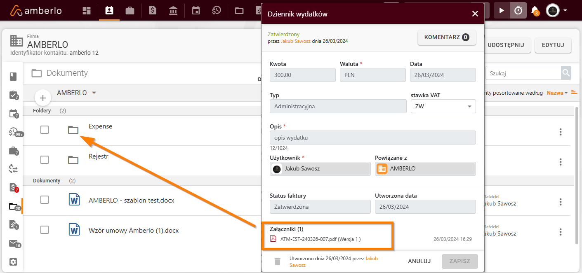Click the ZAPISZ save button
This screenshot has height=273, width=582.
point(460,261)
